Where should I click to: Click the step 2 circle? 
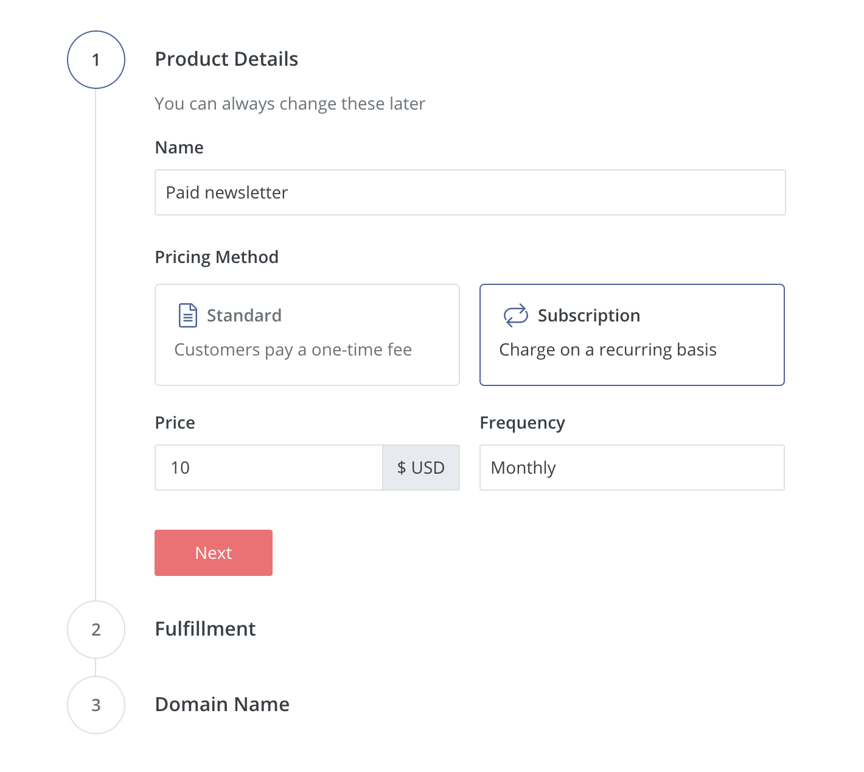[x=96, y=630]
